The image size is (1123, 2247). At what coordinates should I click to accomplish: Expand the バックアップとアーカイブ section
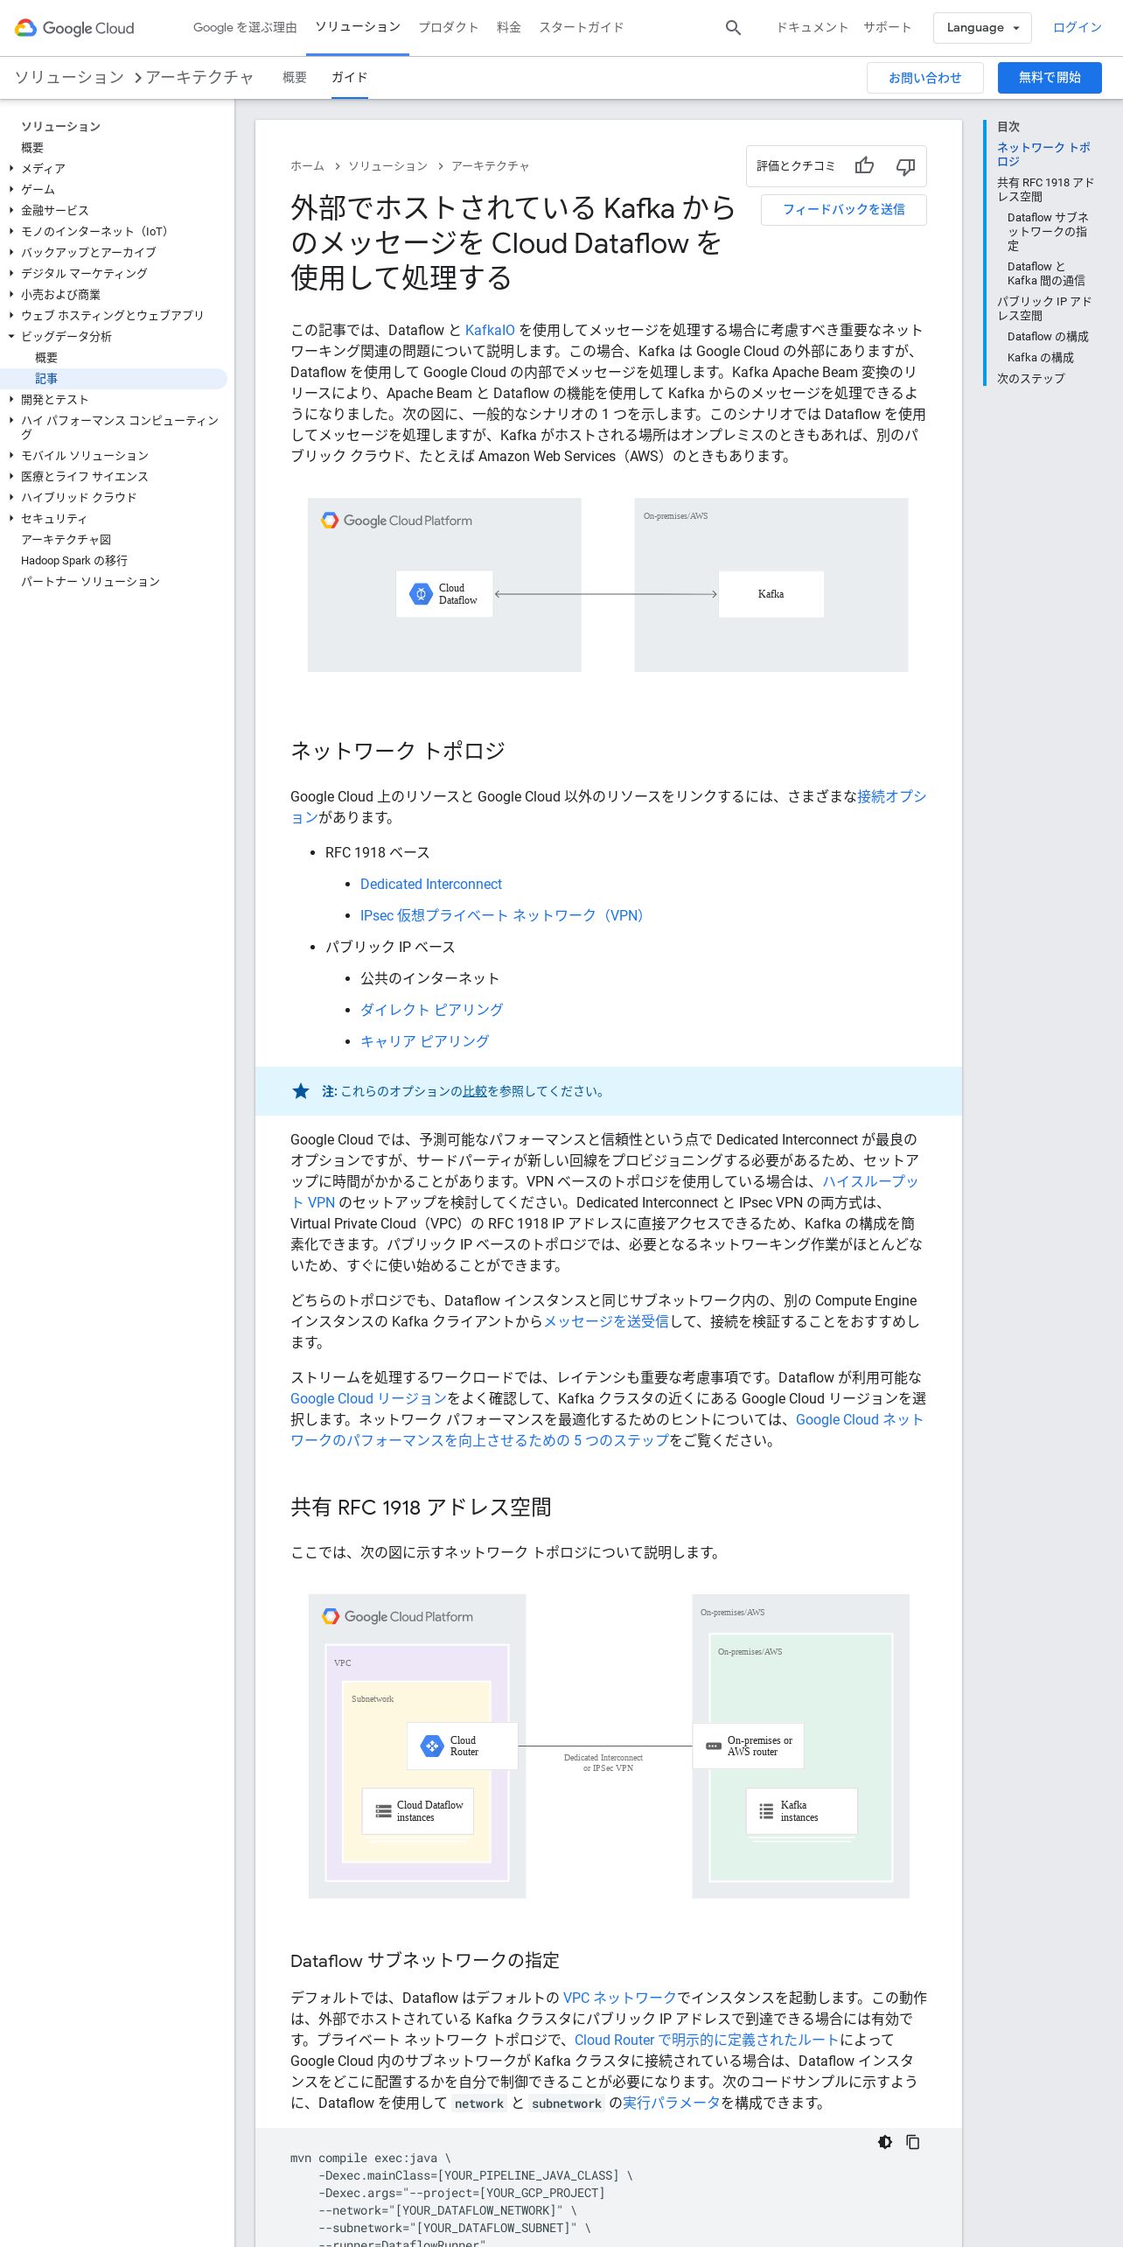[11, 253]
